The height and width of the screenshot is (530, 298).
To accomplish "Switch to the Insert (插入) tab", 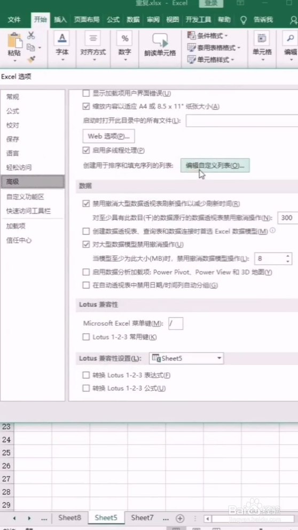I will click(x=60, y=20).
